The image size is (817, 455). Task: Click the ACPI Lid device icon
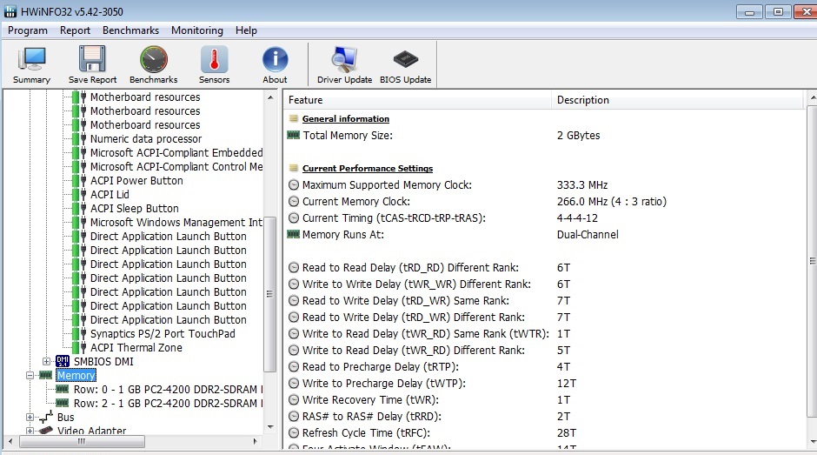[x=79, y=194]
